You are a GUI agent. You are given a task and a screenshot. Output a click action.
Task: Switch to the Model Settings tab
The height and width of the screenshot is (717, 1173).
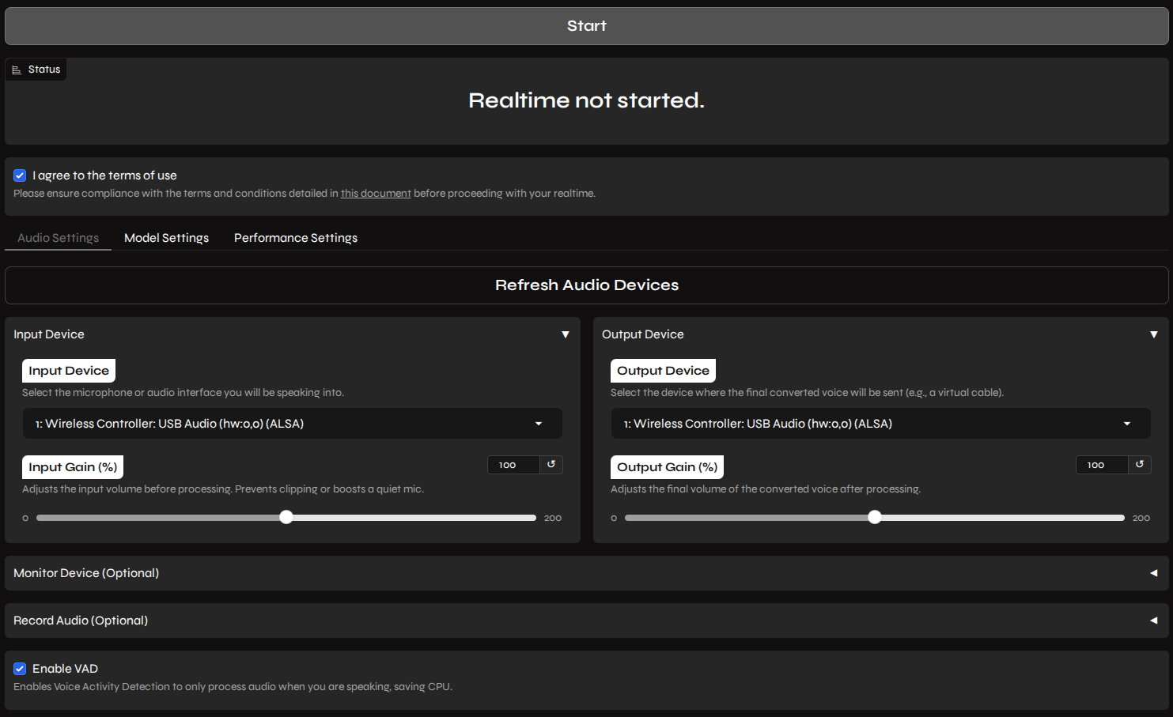click(167, 238)
